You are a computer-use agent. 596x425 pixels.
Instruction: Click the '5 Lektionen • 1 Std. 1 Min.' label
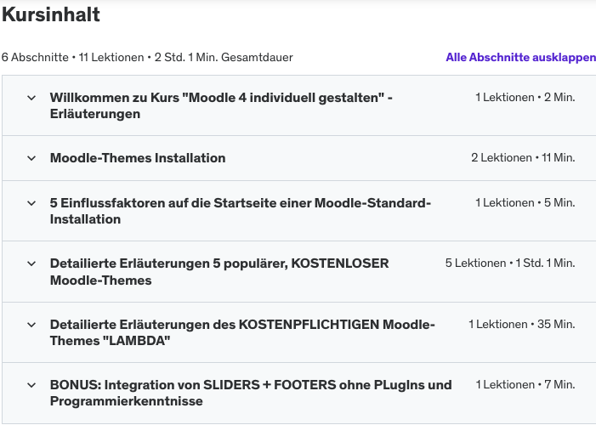pyautogui.click(x=510, y=263)
